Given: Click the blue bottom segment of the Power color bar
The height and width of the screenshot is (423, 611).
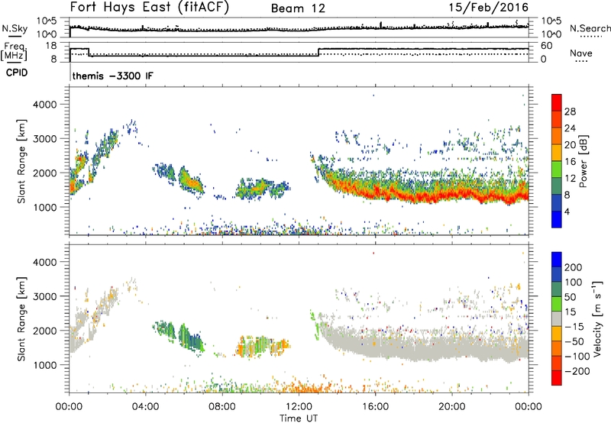Looking at the screenshot, I should 557,219.
